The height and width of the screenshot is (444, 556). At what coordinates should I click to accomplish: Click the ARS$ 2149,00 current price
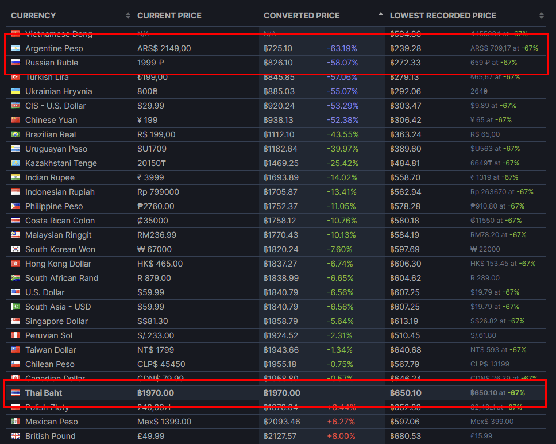click(164, 48)
